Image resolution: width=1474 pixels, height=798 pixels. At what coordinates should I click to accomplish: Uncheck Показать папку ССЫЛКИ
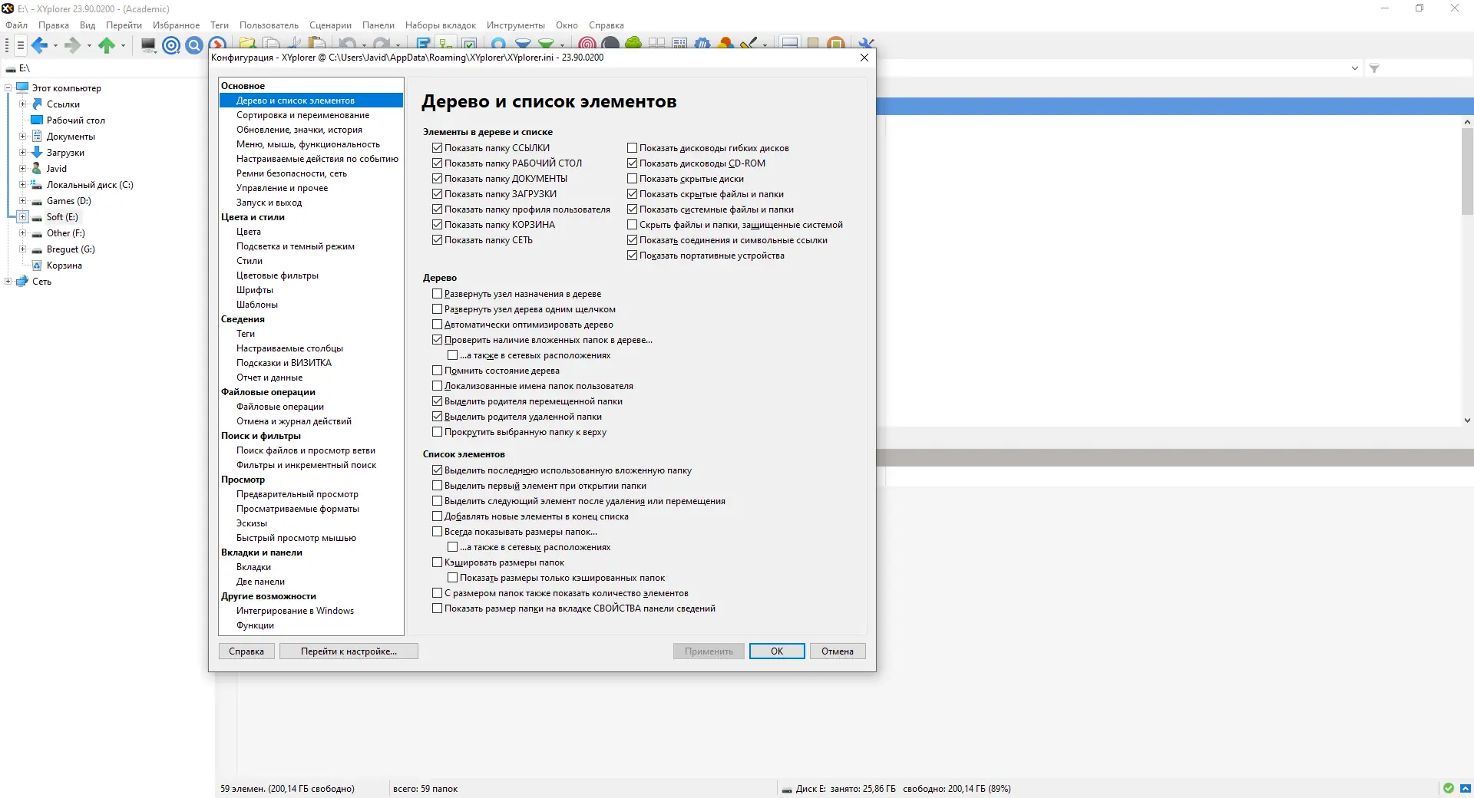[x=437, y=147]
